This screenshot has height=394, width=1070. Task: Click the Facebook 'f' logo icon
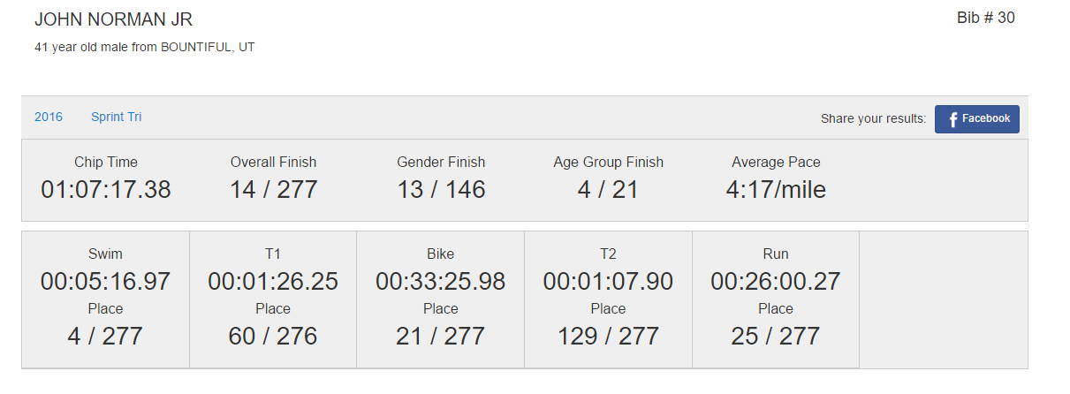tap(952, 119)
